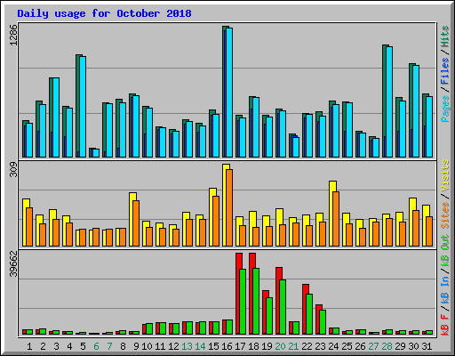Select day 22 on the x-axis
Image resolution: width=455 pixels, height=356 pixels.
[307, 346]
